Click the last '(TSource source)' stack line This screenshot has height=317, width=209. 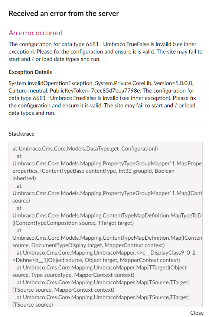click(33, 304)
